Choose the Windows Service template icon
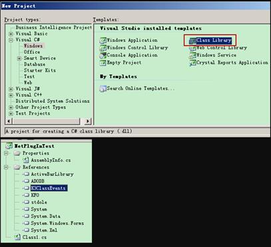Screen dimensions: 271x247 coord(192,55)
